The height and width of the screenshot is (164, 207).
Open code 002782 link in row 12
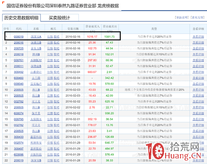click(x=19, y=101)
